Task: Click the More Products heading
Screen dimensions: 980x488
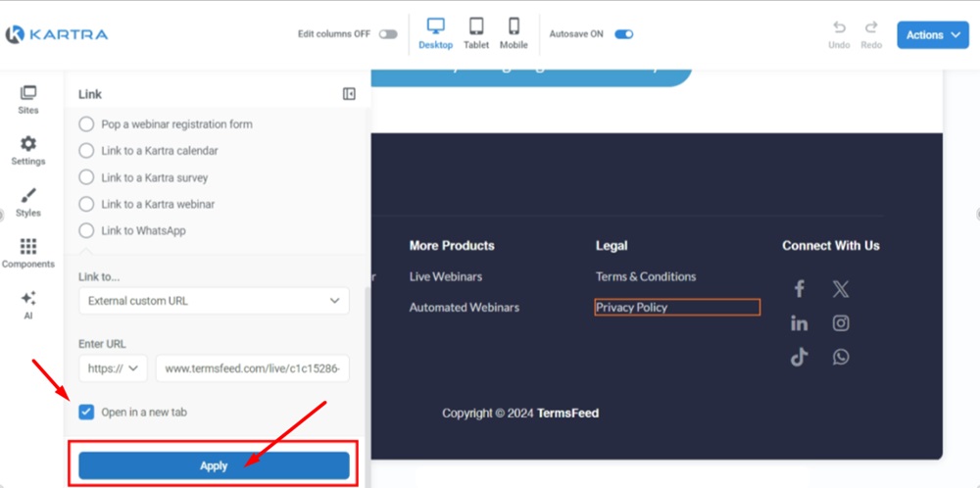Action: click(x=452, y=246)
